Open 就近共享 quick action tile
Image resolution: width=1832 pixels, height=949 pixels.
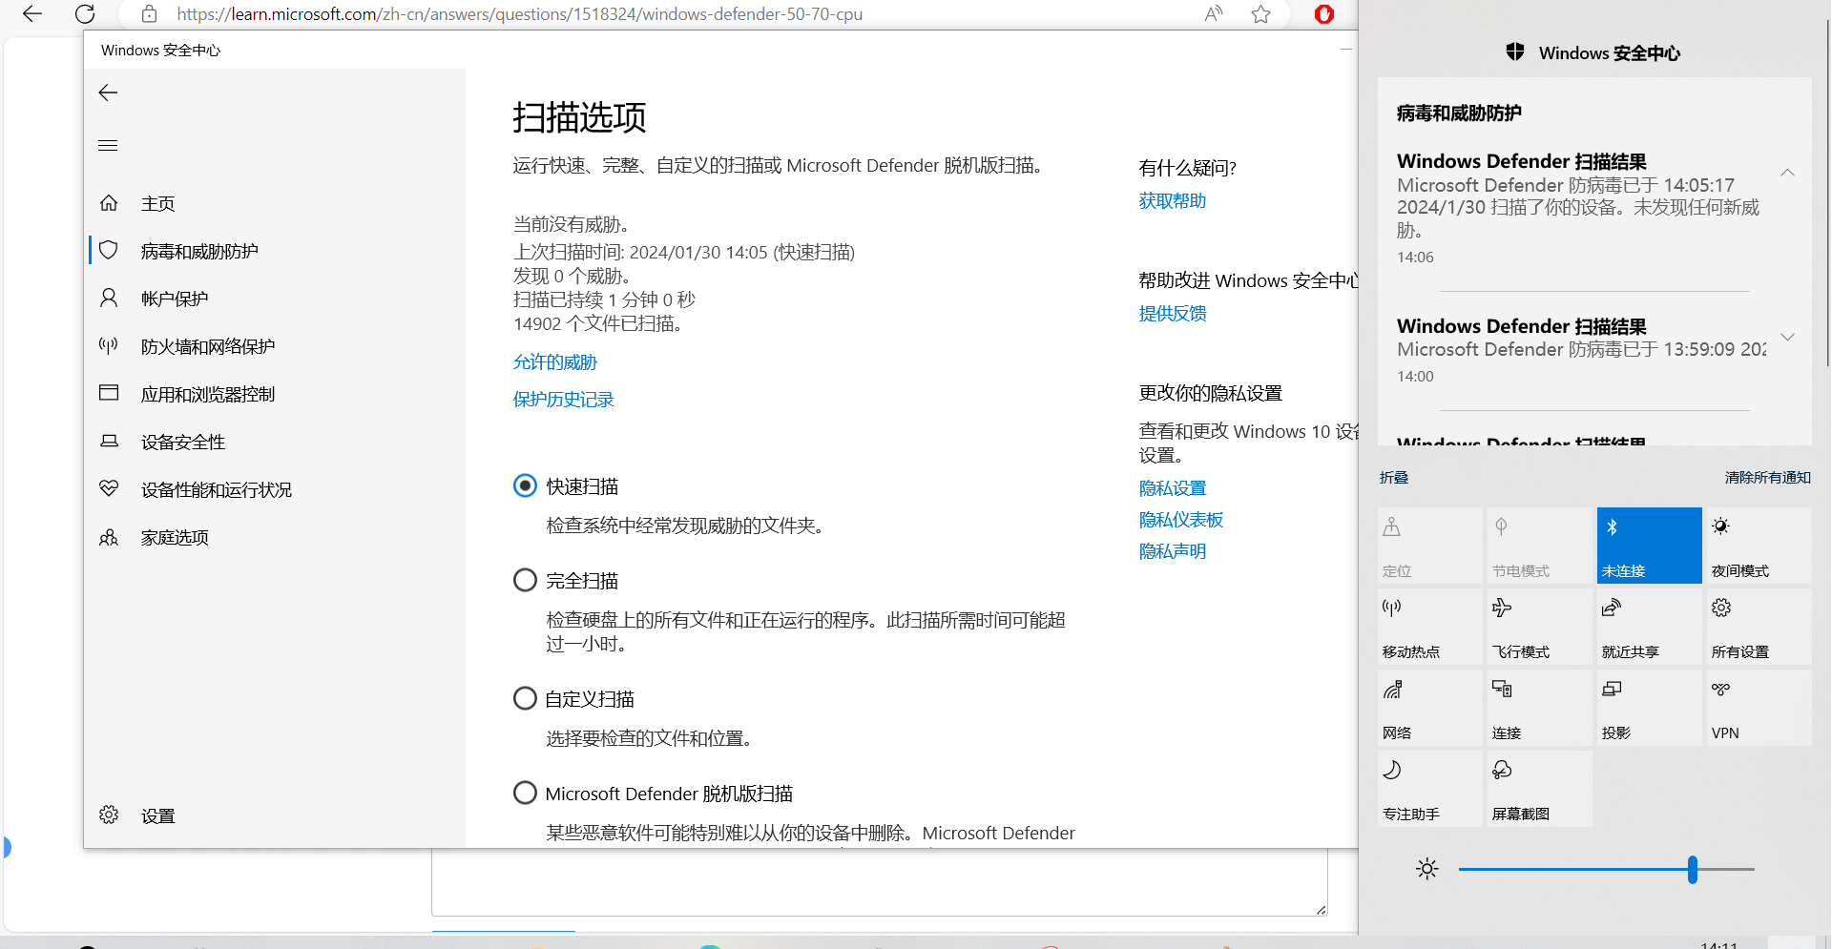pos(1649,627)
